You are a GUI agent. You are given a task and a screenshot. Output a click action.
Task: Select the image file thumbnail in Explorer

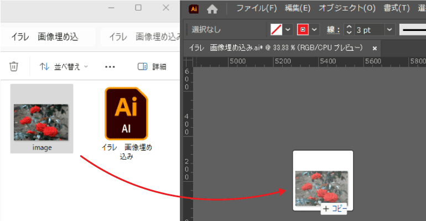click(x=41, y=122)
